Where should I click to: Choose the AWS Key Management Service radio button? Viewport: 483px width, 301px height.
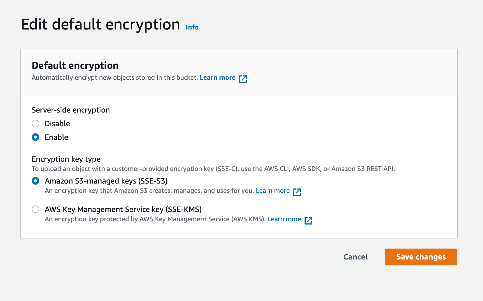pos(35,209)
